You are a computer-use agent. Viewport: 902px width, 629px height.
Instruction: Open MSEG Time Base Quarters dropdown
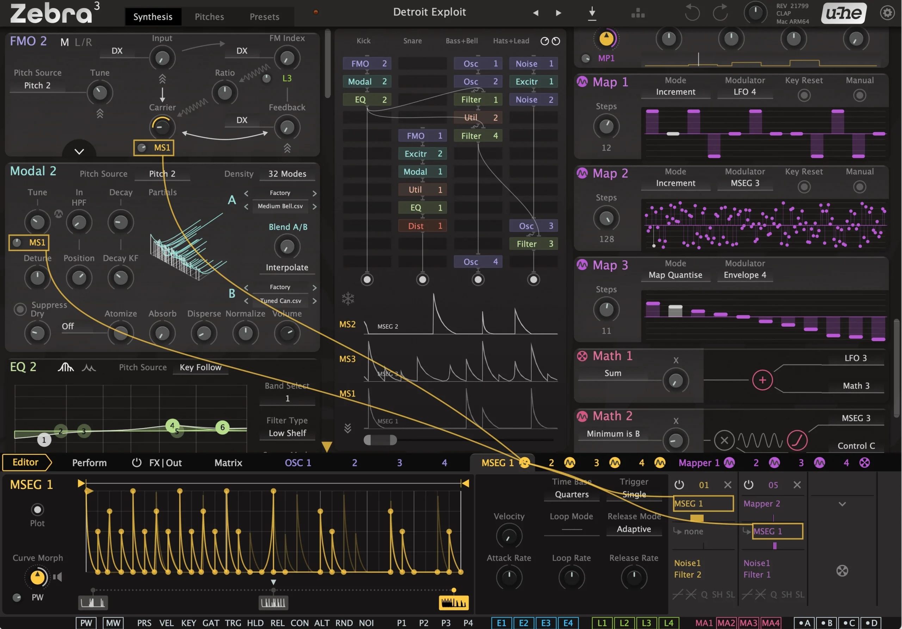[x=572, y=495]
